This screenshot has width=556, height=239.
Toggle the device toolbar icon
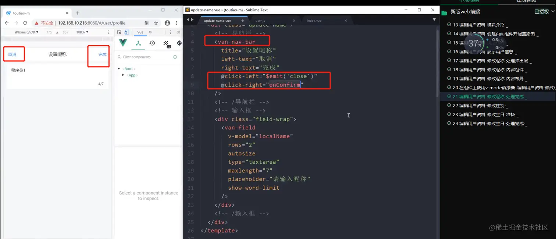click(126, 32)
